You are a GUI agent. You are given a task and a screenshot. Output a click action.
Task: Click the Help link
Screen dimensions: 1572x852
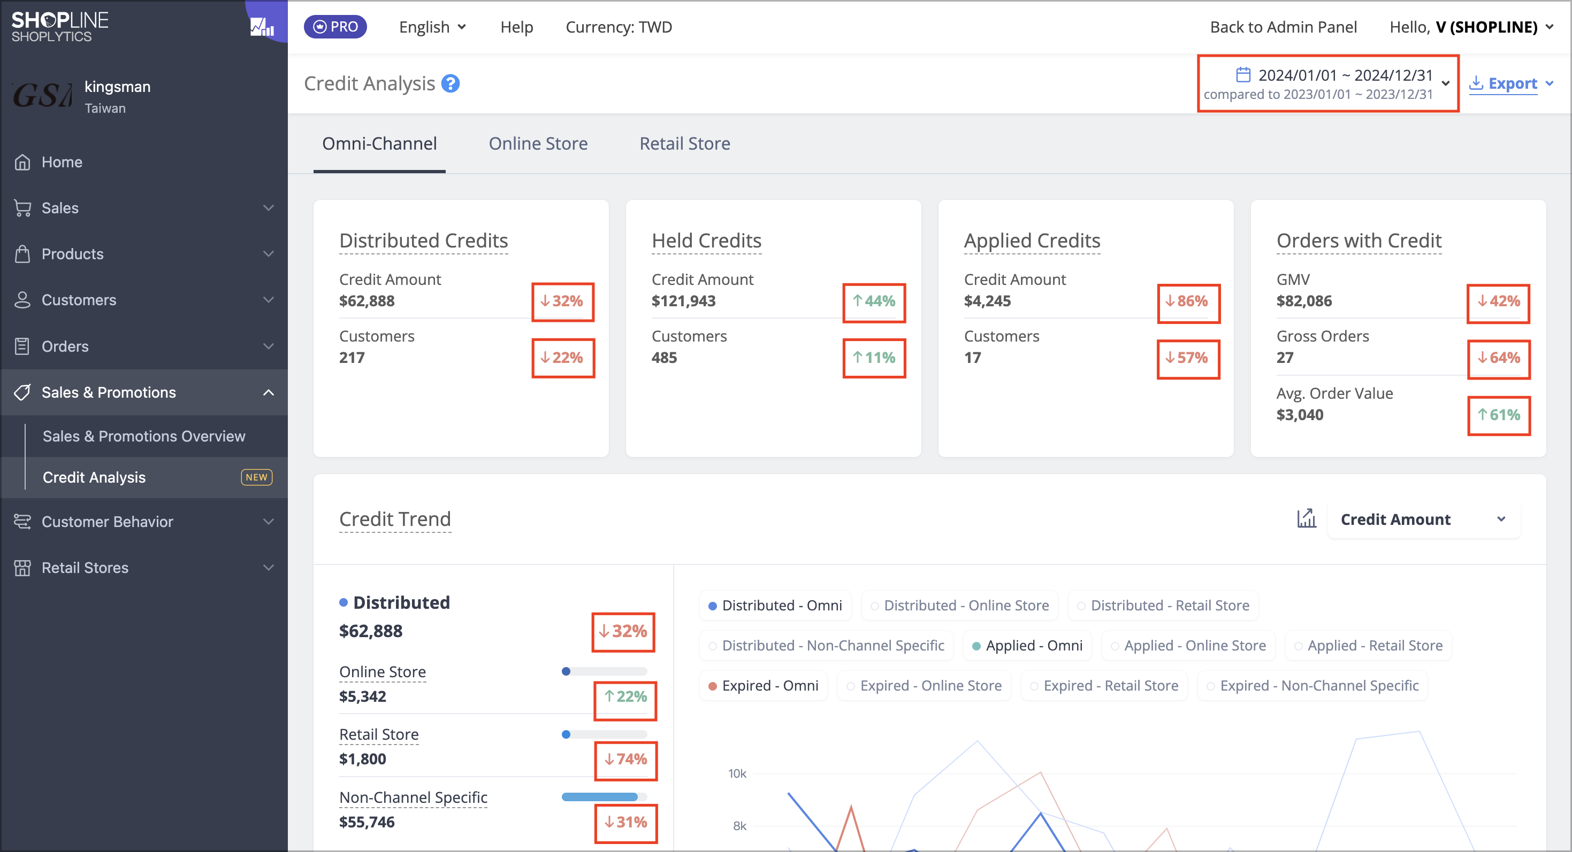[x=517, y=27]
